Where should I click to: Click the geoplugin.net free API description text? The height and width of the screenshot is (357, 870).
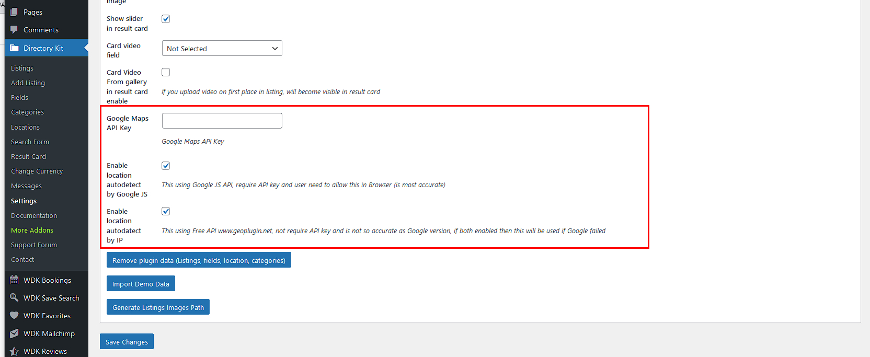pyautogui.click(x=383, y=231)
